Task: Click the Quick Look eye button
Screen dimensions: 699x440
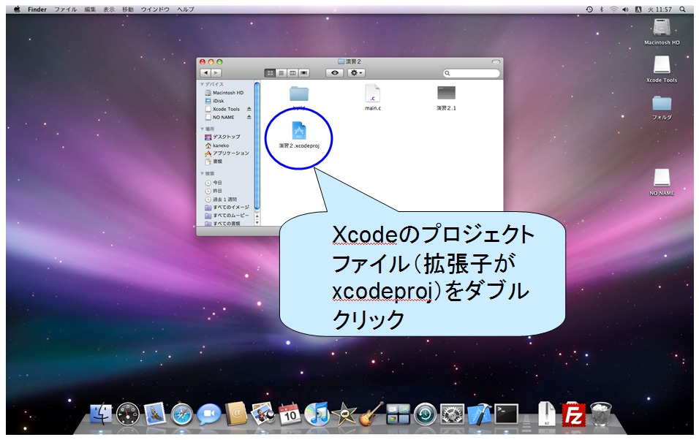Action: click(335, 72)
